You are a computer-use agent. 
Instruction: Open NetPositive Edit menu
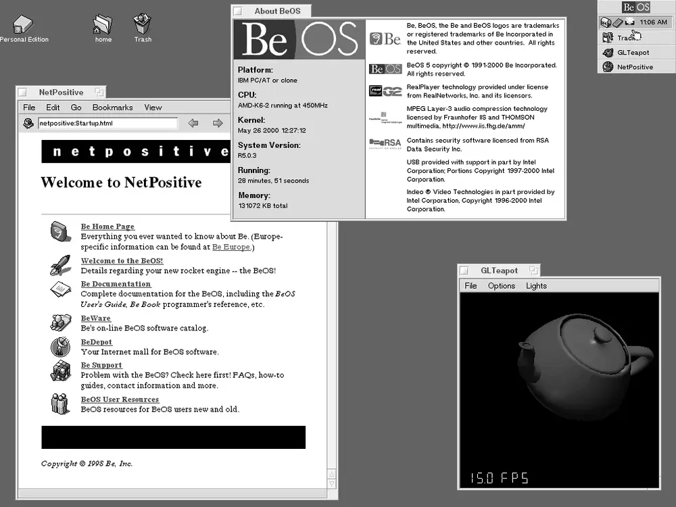click(53, 107)
